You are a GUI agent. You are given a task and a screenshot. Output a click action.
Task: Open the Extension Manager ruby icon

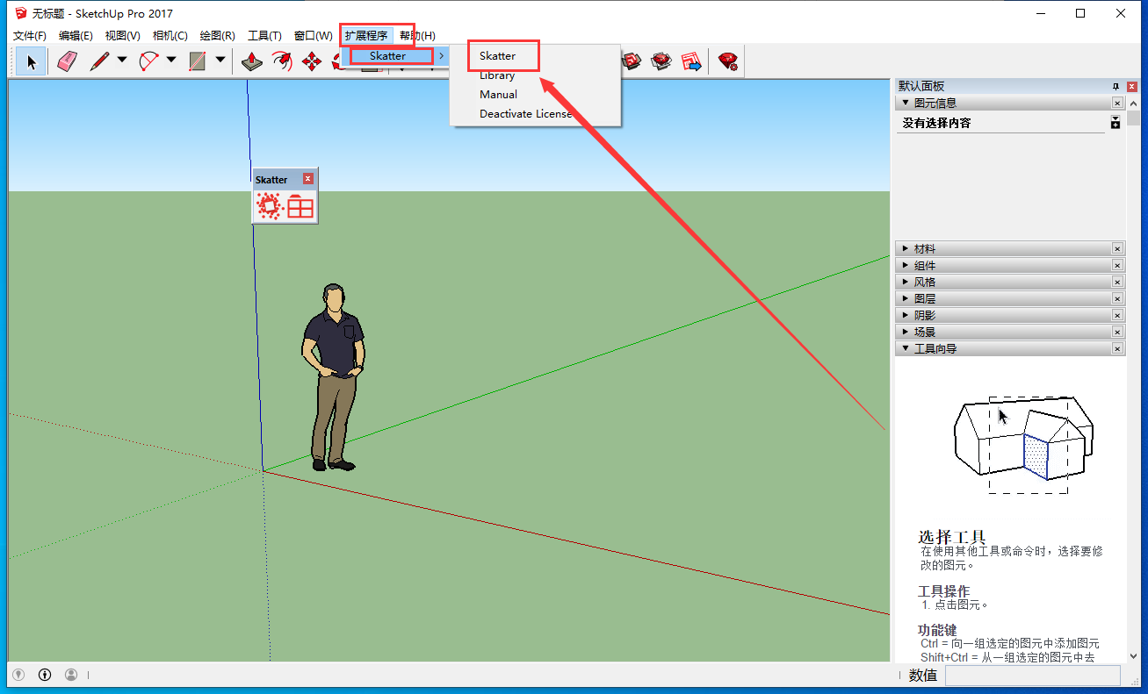click(x=727, y=61)
